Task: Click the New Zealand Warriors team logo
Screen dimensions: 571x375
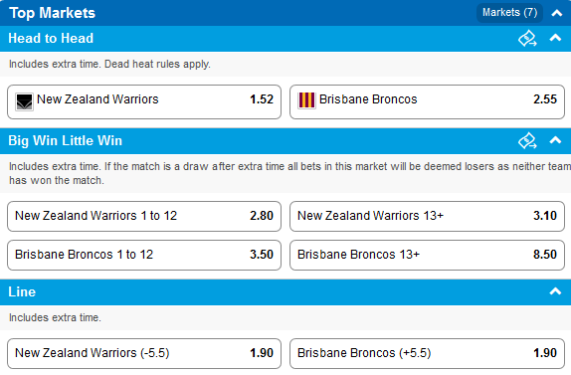Action: [x=24, y=101]
